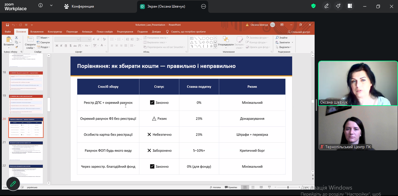Image resolution: width=398 pixels, height=196 pixels.
Task: Open the Вставлення ribbon tab
Action: pos(37,32)
